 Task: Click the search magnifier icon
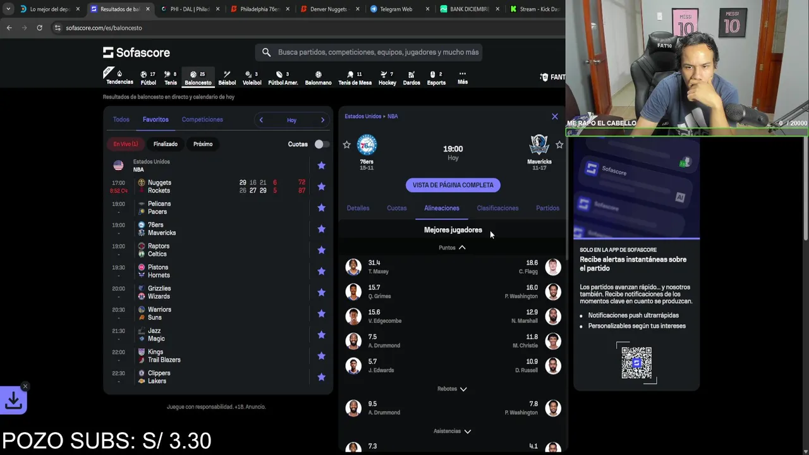[x=266, y=52]
